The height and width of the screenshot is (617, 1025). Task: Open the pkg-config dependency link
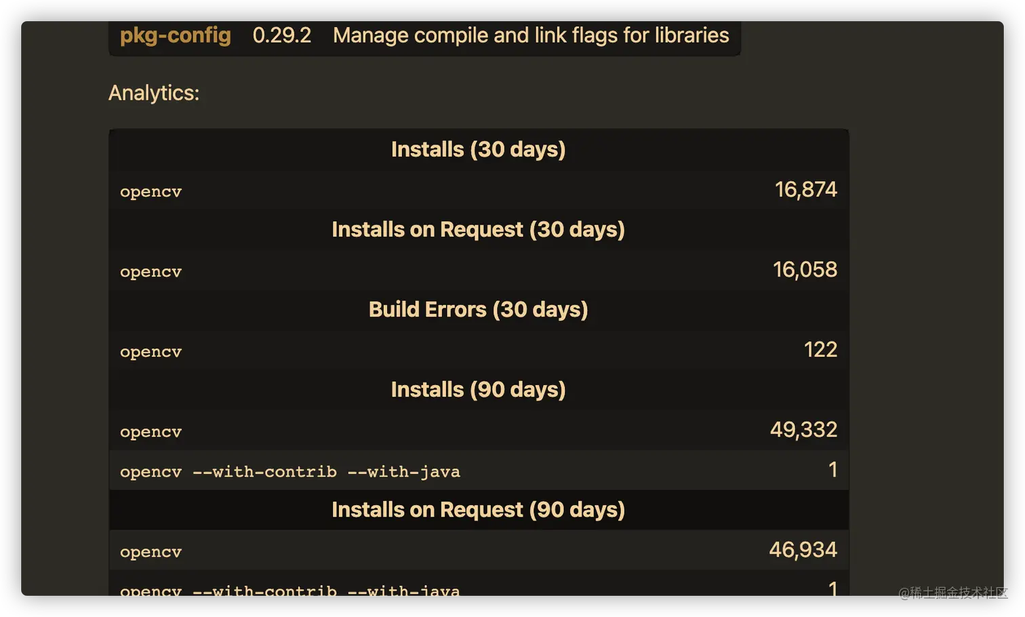(x=175, y=35)
